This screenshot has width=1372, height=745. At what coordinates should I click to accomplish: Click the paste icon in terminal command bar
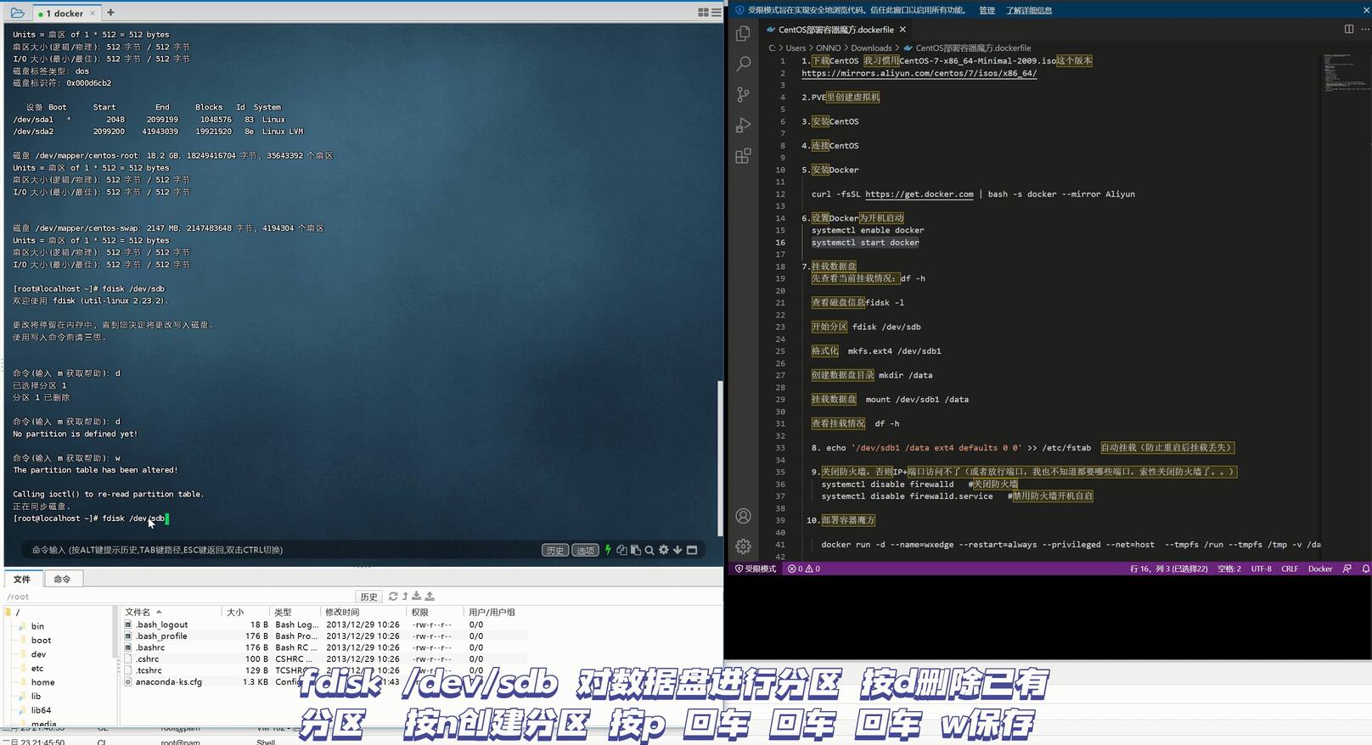pyautogui.click(x=635, y=550)
